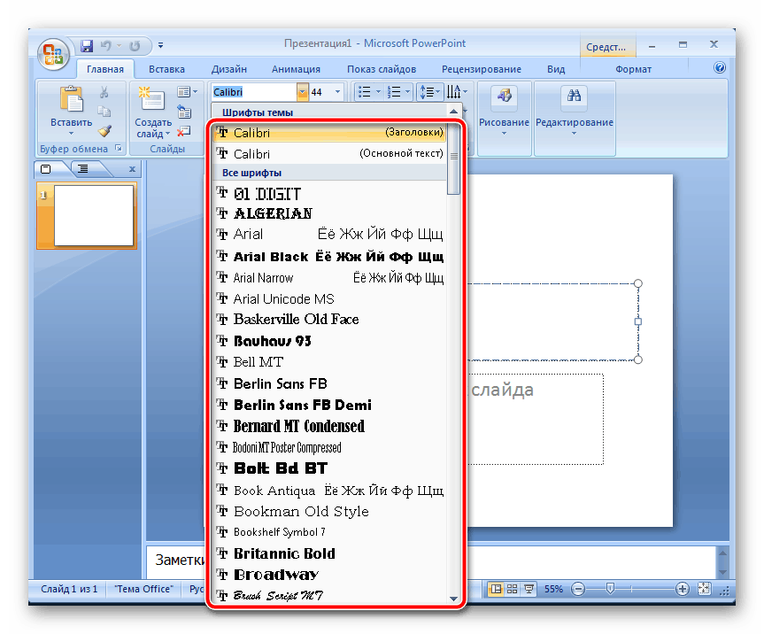Switch to Slide Sorter view
The image size is (764, 634).
[513, 589]
